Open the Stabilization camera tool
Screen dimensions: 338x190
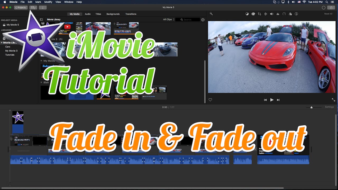[266, 14]
